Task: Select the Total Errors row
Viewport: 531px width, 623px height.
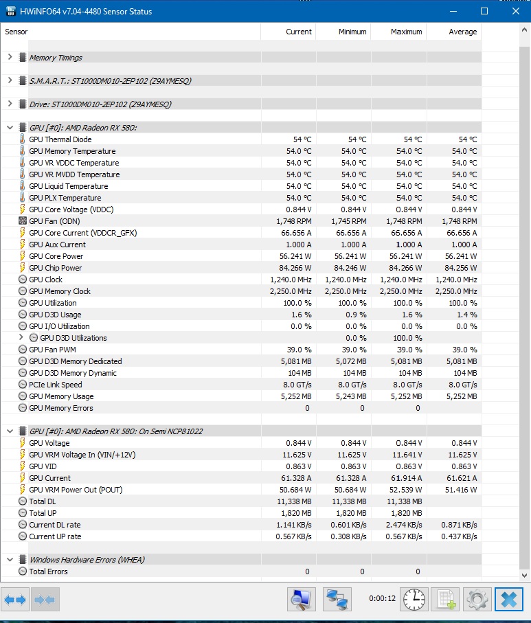Action: pyautogui.click(x=241, y=571)
